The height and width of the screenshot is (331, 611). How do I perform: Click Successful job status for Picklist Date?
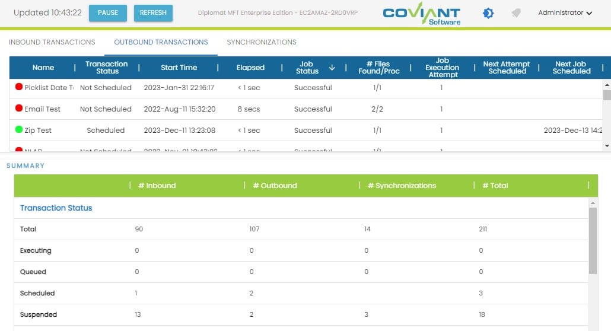click(313, 88)
